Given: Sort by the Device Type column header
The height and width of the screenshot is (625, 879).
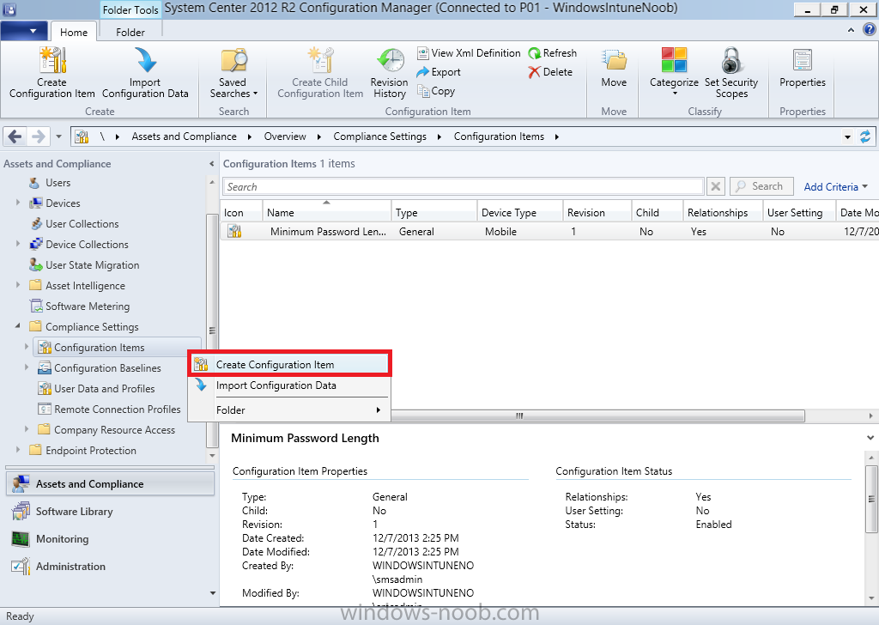Looking at the screenshot, I should tap(519, 212).
